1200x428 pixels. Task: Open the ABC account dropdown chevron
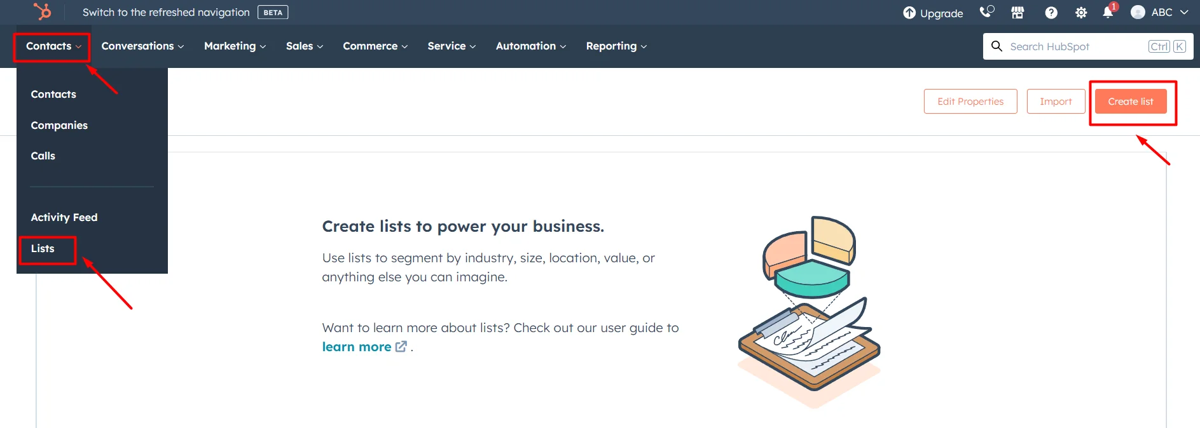click(x=1184, y=12)
